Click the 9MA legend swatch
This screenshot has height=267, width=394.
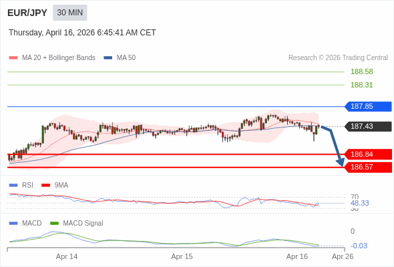(45, 186)
